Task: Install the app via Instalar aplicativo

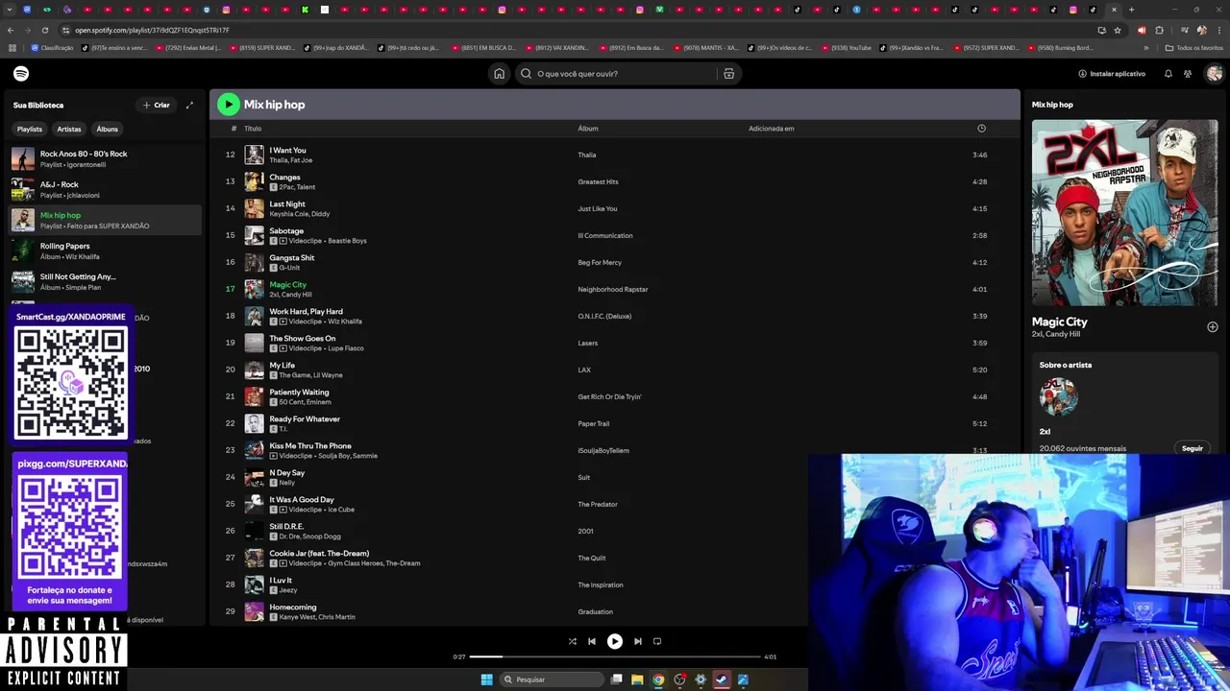Action: (x=1112, y=74)
